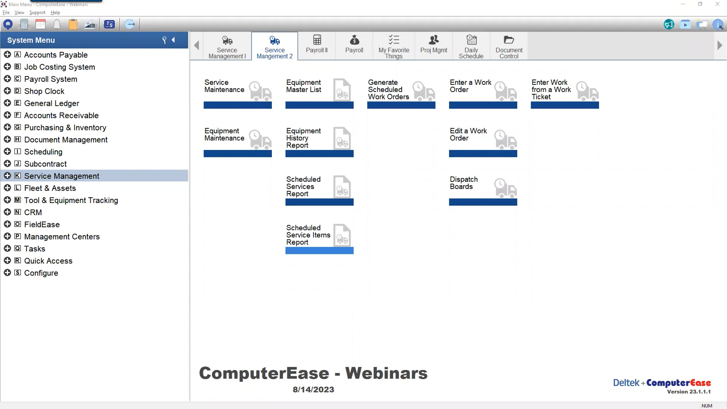Open the Equipment History Report tile
Viewport: 727px width, 409px height.
pyautogui.click(x=319, y=141)
